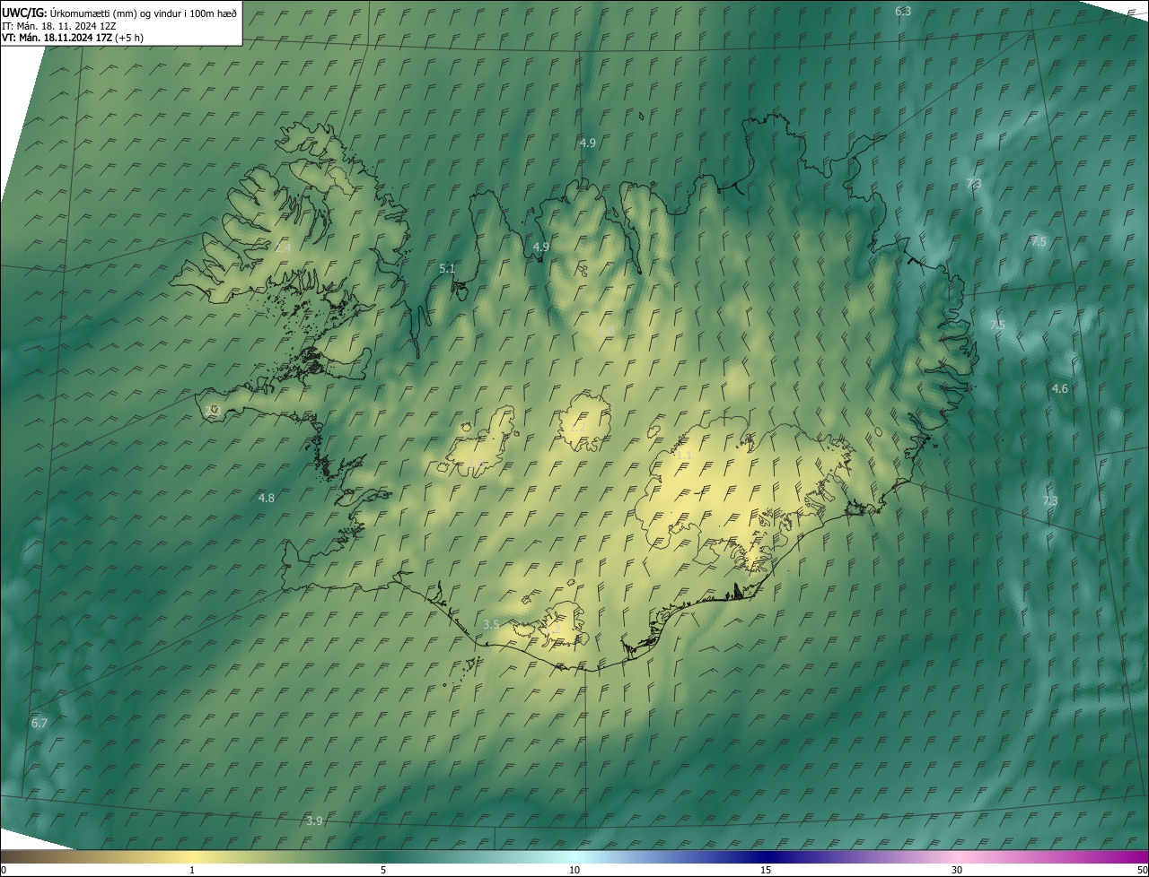Click the '15' tick on the colour scale
This screenshot has width=1149, height=877.
pos(766,870)
